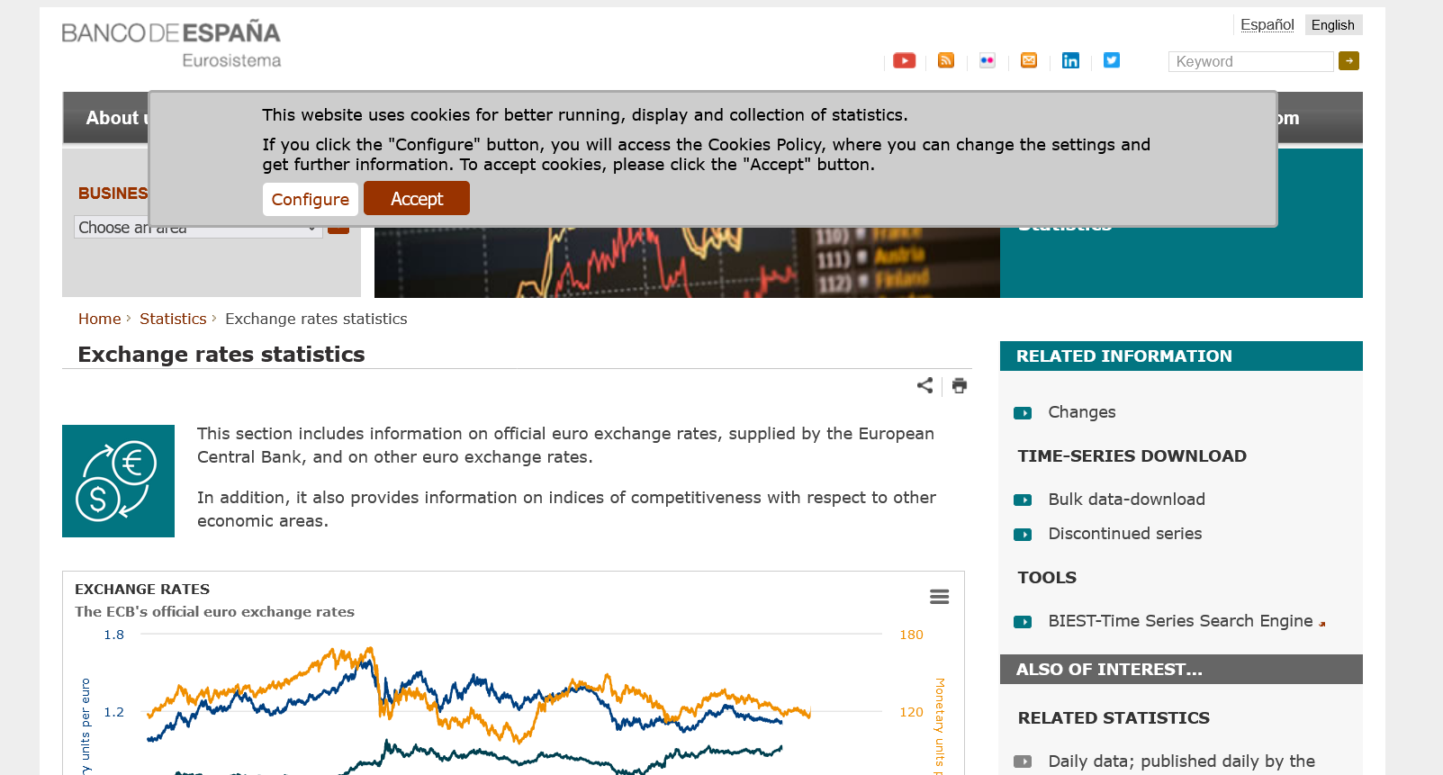Image resolution: width=1443 pixels, height=775 pixels.
Task: Open the chart hamburger menu
Action: tap(939, 597)
